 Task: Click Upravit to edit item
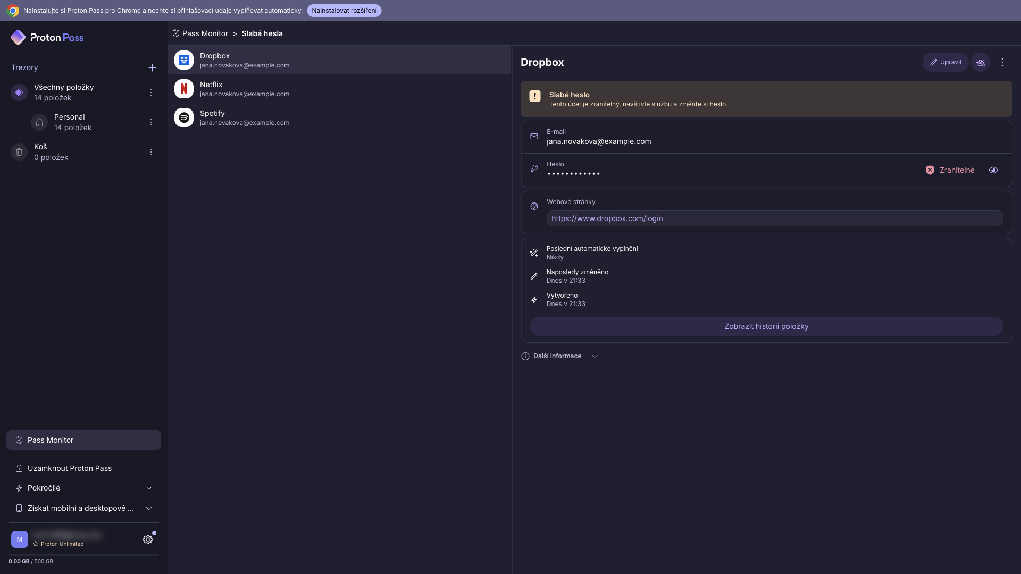(945, 62)
